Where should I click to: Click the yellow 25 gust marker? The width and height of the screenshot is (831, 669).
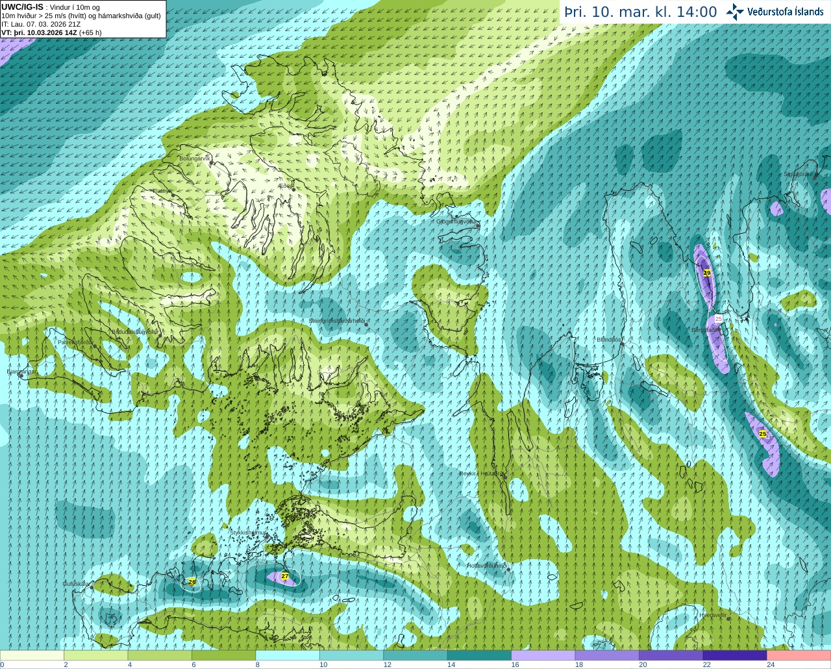click(x=763, y=434)
